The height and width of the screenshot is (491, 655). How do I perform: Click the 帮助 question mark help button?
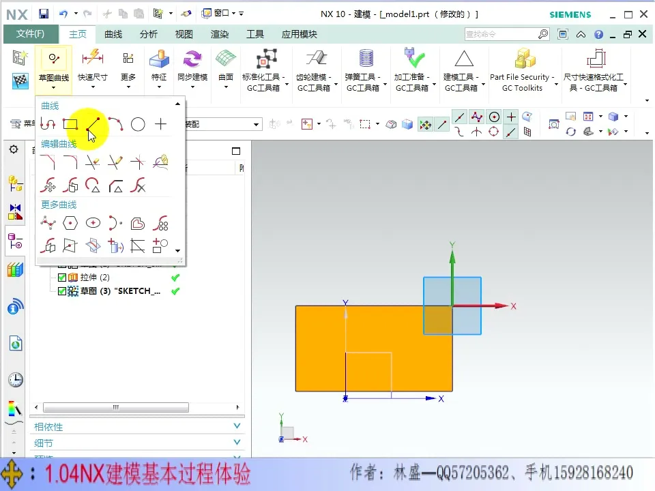pyautogui.click(x=598, y=33)
